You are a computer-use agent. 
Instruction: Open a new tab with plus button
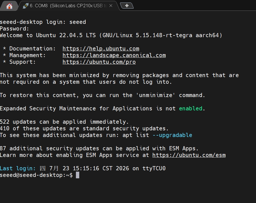click(x=127, y=6)
